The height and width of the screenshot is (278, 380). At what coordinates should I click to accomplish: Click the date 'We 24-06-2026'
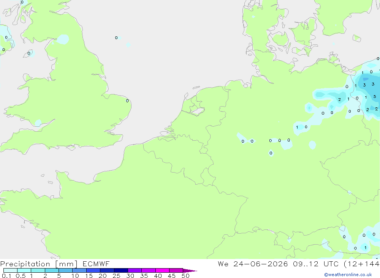tap(253, 264)
